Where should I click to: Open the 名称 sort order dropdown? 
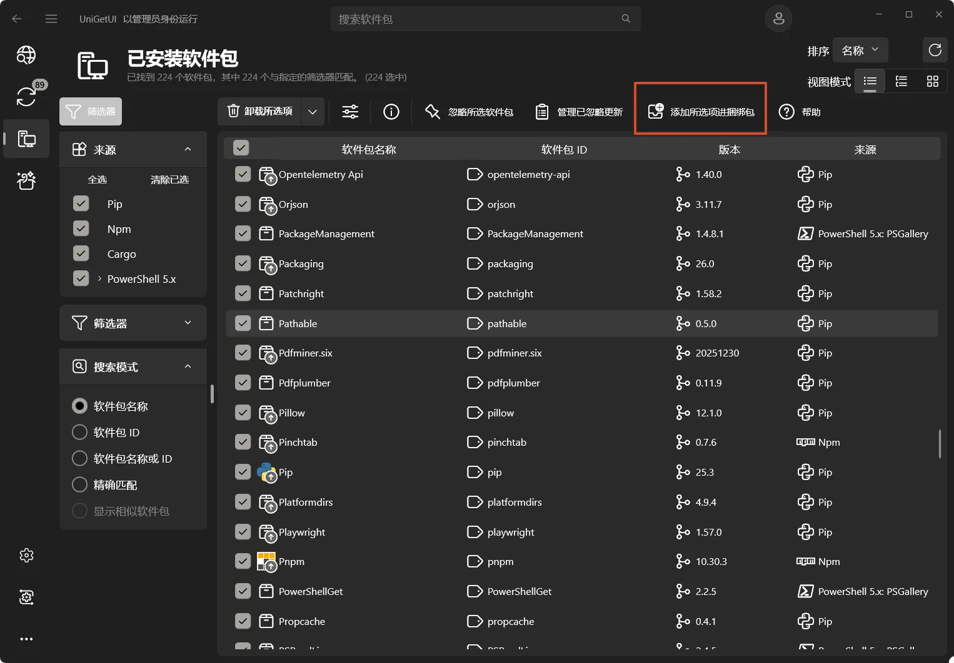pyautogui.click(x=860, y=51)
